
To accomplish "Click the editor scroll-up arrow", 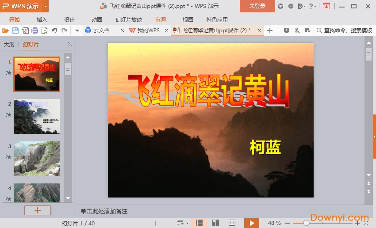I will [x=368, y=42].
